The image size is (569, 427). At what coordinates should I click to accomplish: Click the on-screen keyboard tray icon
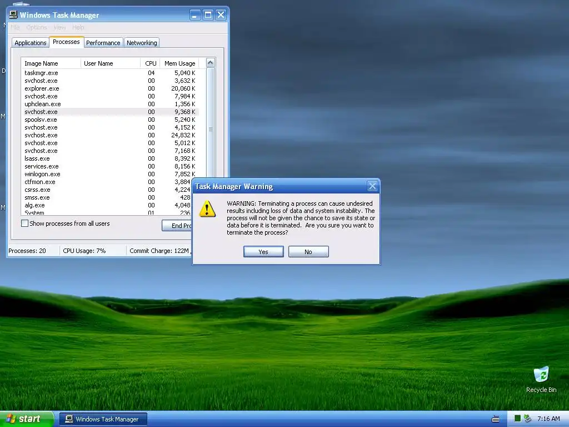[x=495, y=419]
